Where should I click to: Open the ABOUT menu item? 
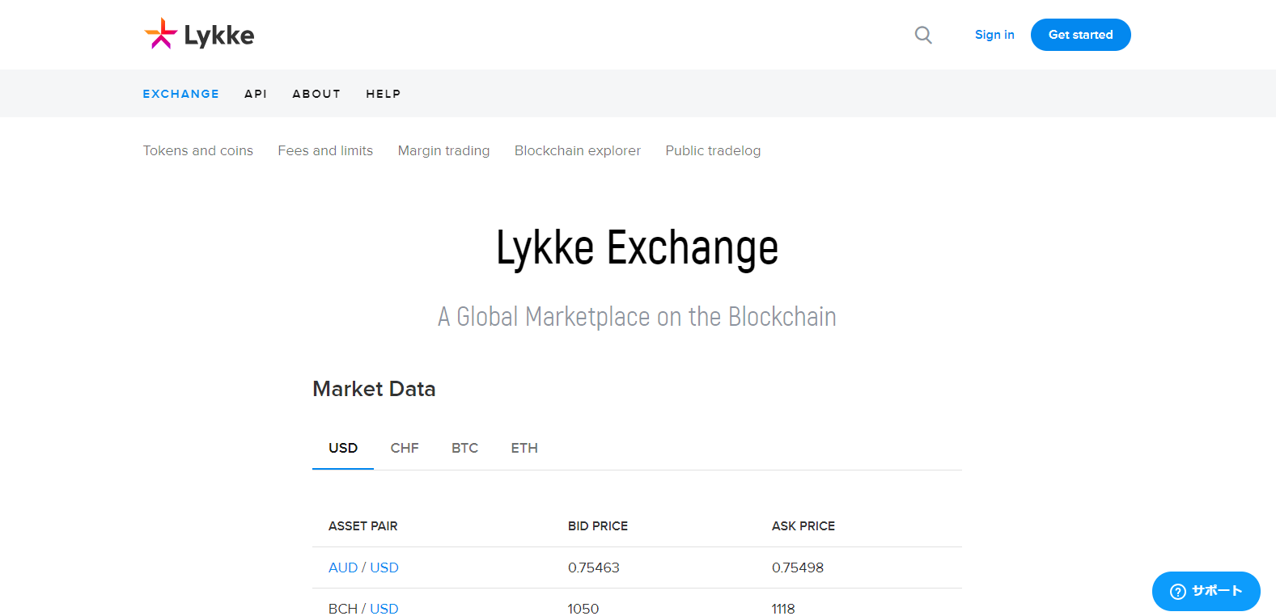316,94
